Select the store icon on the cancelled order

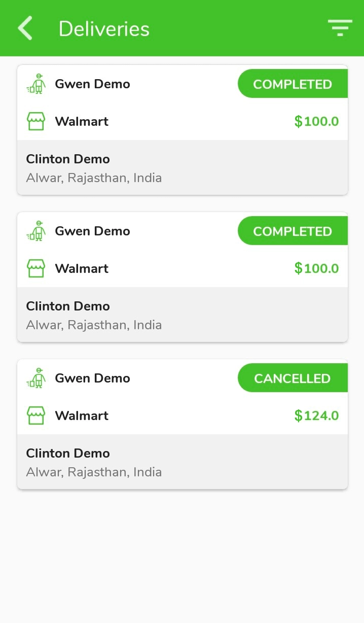pos(35,415)
